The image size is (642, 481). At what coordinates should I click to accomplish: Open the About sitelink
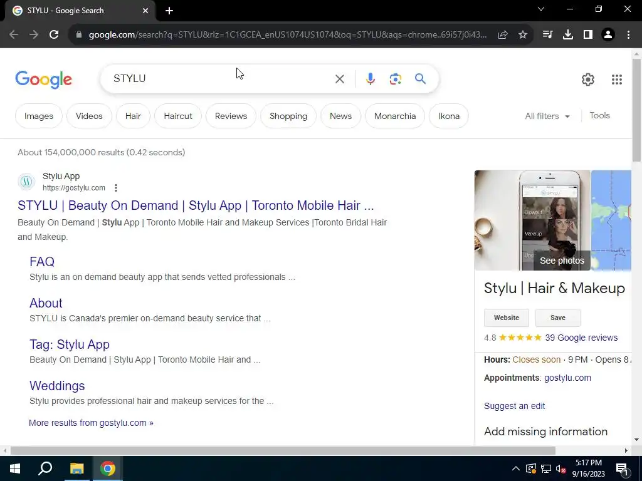coord(46,303)
